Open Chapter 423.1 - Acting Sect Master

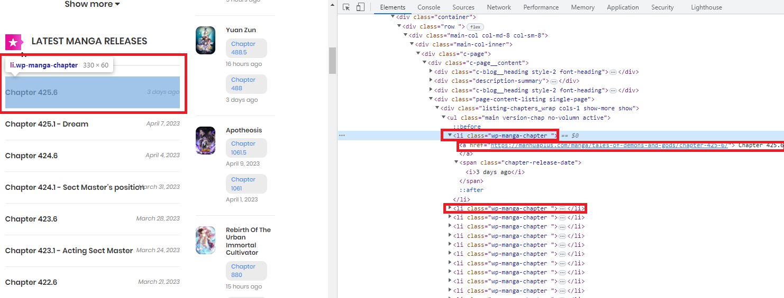pos(69,251)
